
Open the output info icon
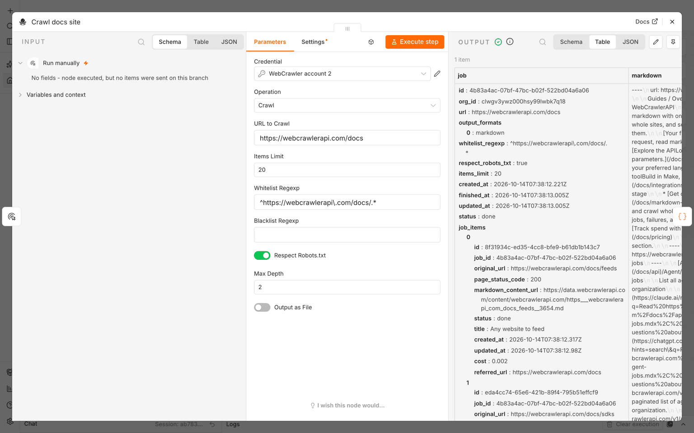(510, 41)
